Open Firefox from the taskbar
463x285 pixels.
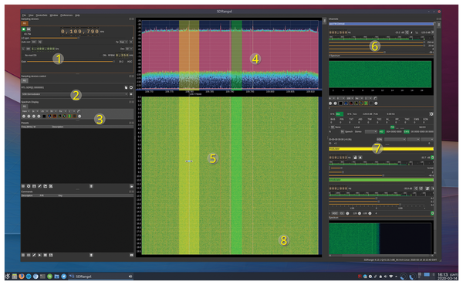tap(22, 277)
